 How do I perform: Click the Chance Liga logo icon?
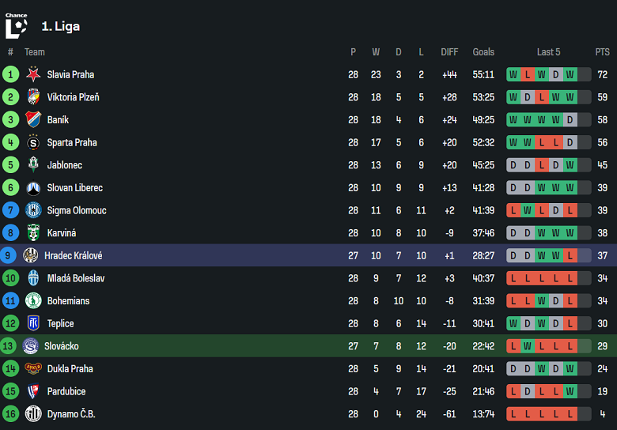click(x=16, y=26)
